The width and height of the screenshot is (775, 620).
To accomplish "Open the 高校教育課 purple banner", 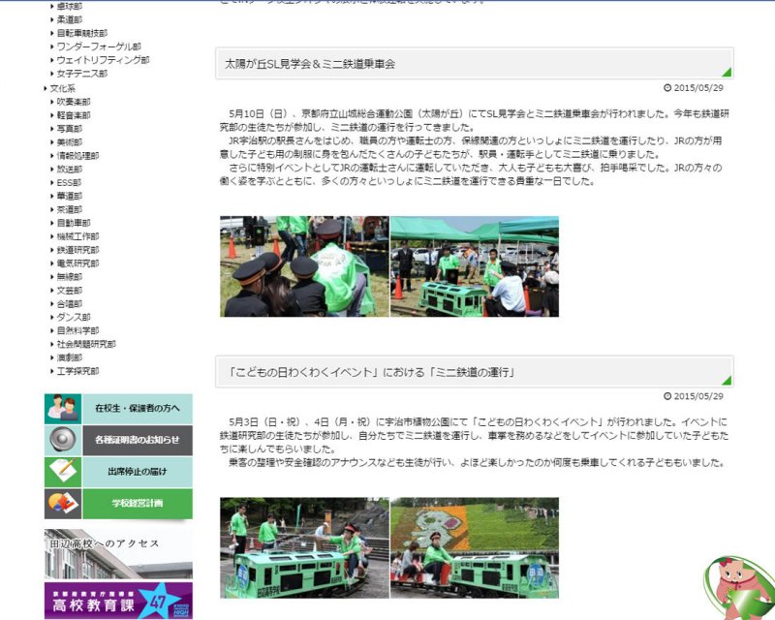I will tap(118, 601).
